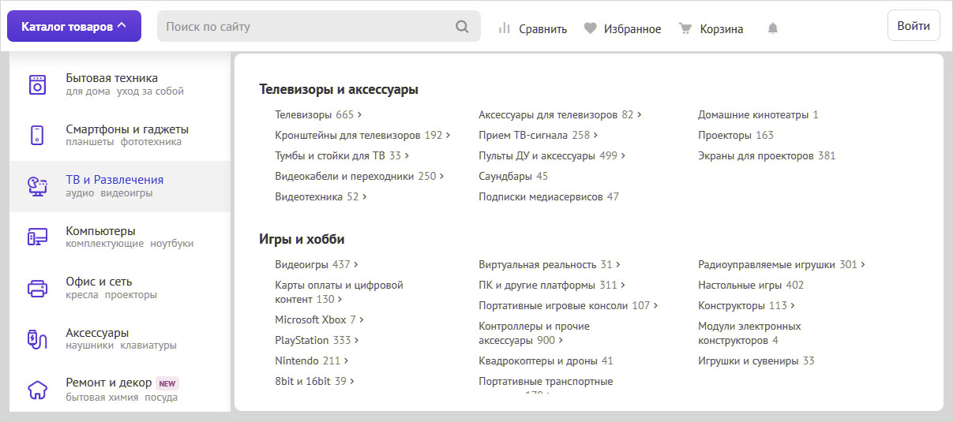Select Аксессуары category in sidebar
953x422 pixels.
(x=97, y=332)
